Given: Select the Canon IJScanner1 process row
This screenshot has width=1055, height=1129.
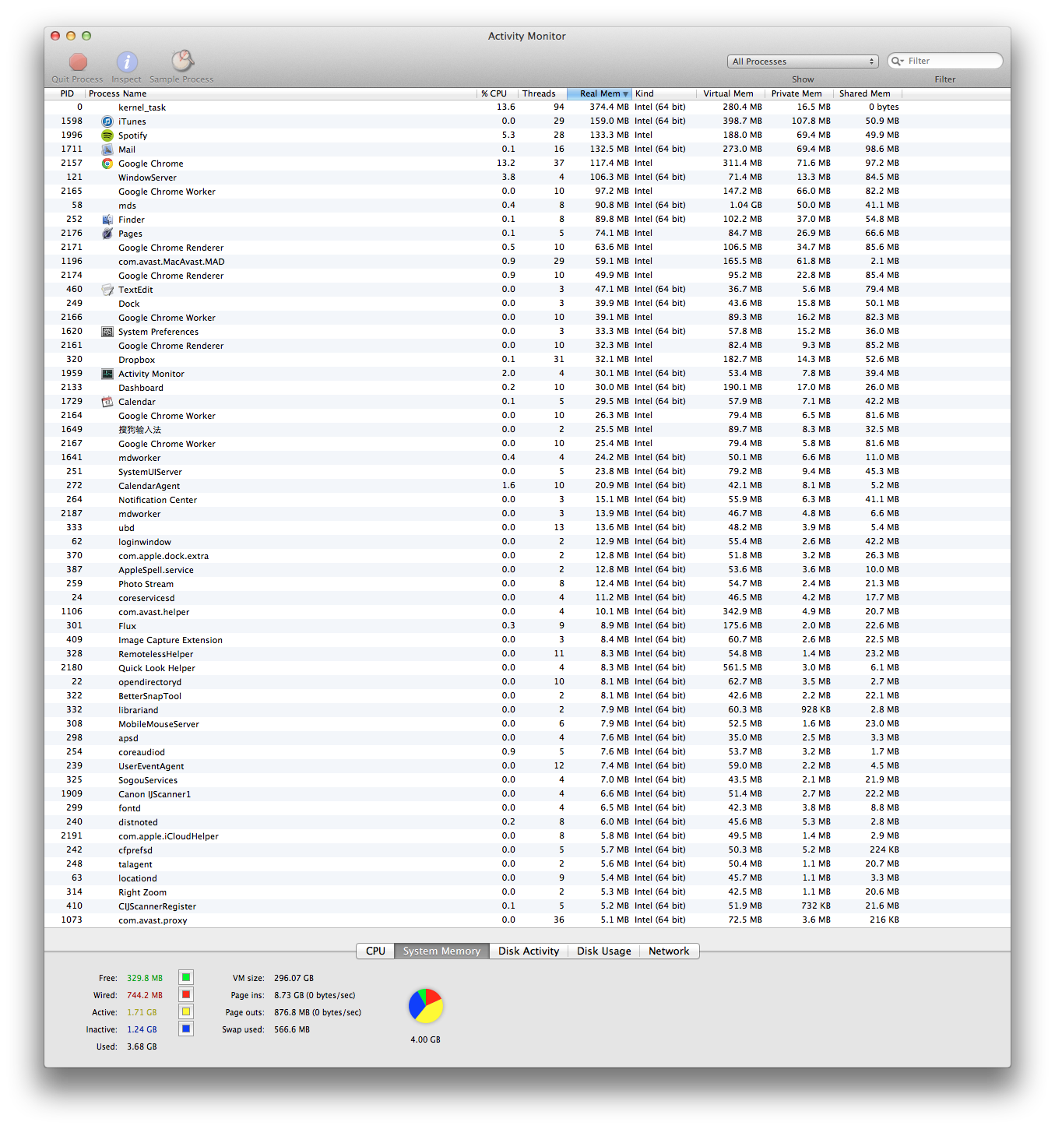Looking at the screenshot, I should (x=528, y=794).
